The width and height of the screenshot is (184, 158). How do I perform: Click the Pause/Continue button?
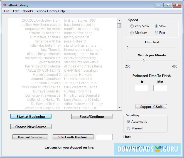[x=92, y=116]
